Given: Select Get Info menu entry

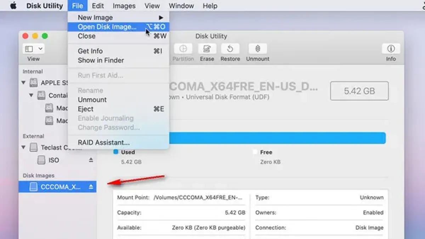Looking at the screenshot, I should click(118, 51).
